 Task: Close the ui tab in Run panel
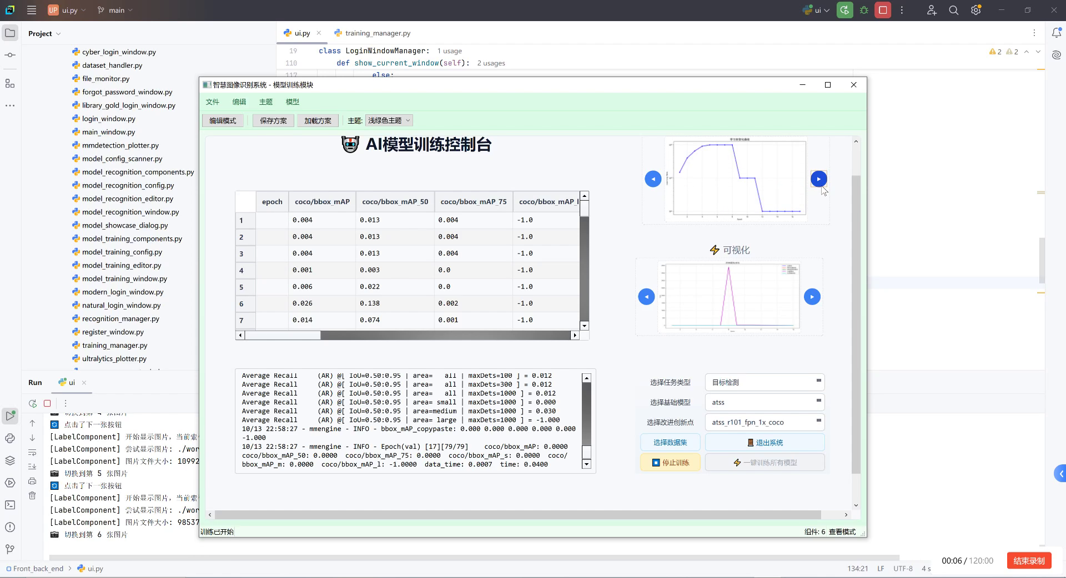84,383
